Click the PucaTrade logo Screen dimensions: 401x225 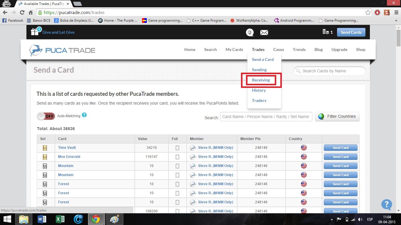pos(63,50)
